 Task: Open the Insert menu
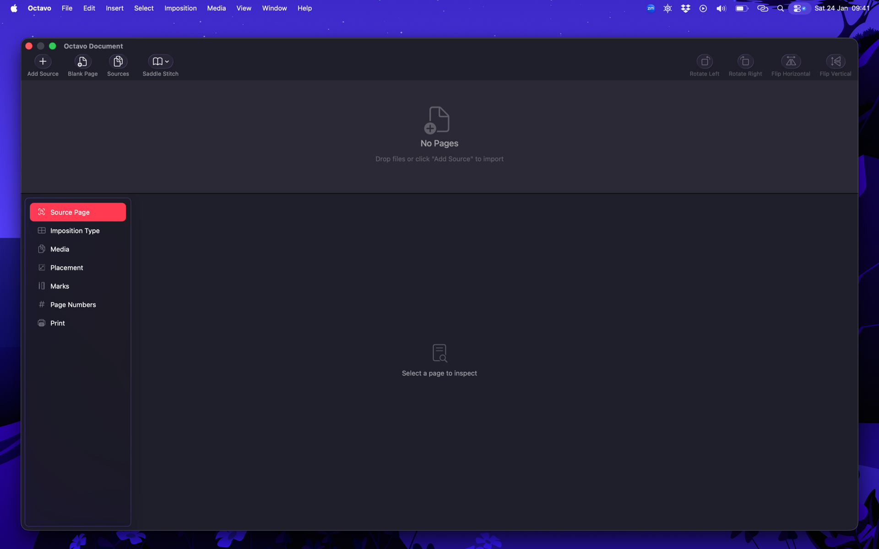(x=114, y=8)
